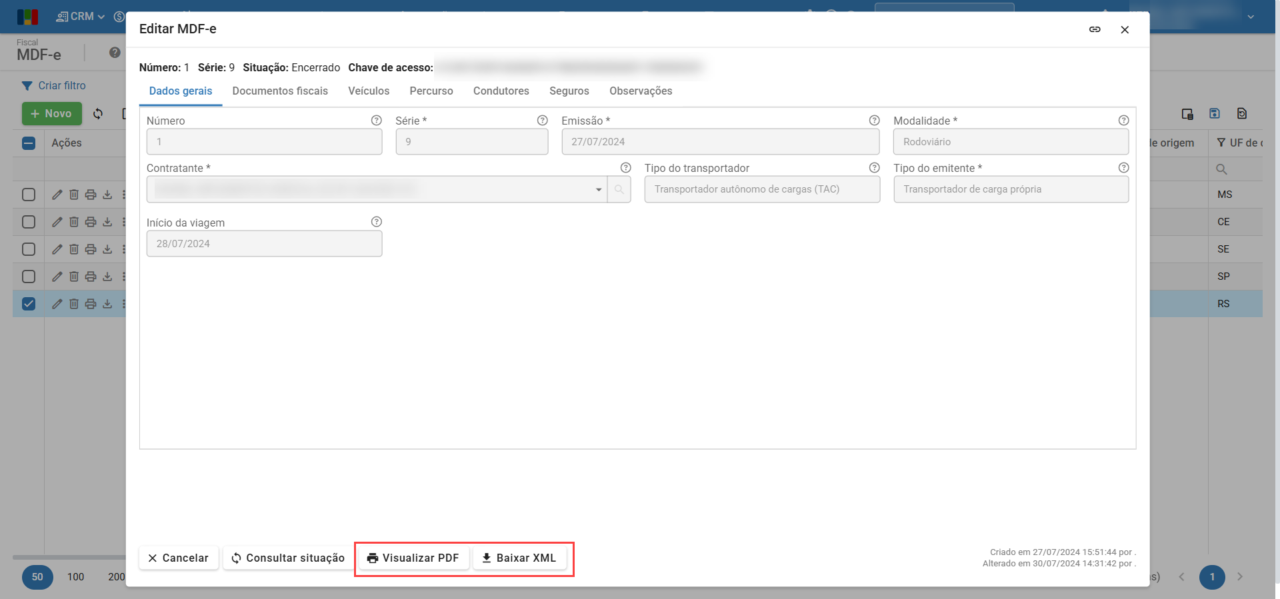Click the green Novo button
1280x599 pixels.
[x=52, y=114]
